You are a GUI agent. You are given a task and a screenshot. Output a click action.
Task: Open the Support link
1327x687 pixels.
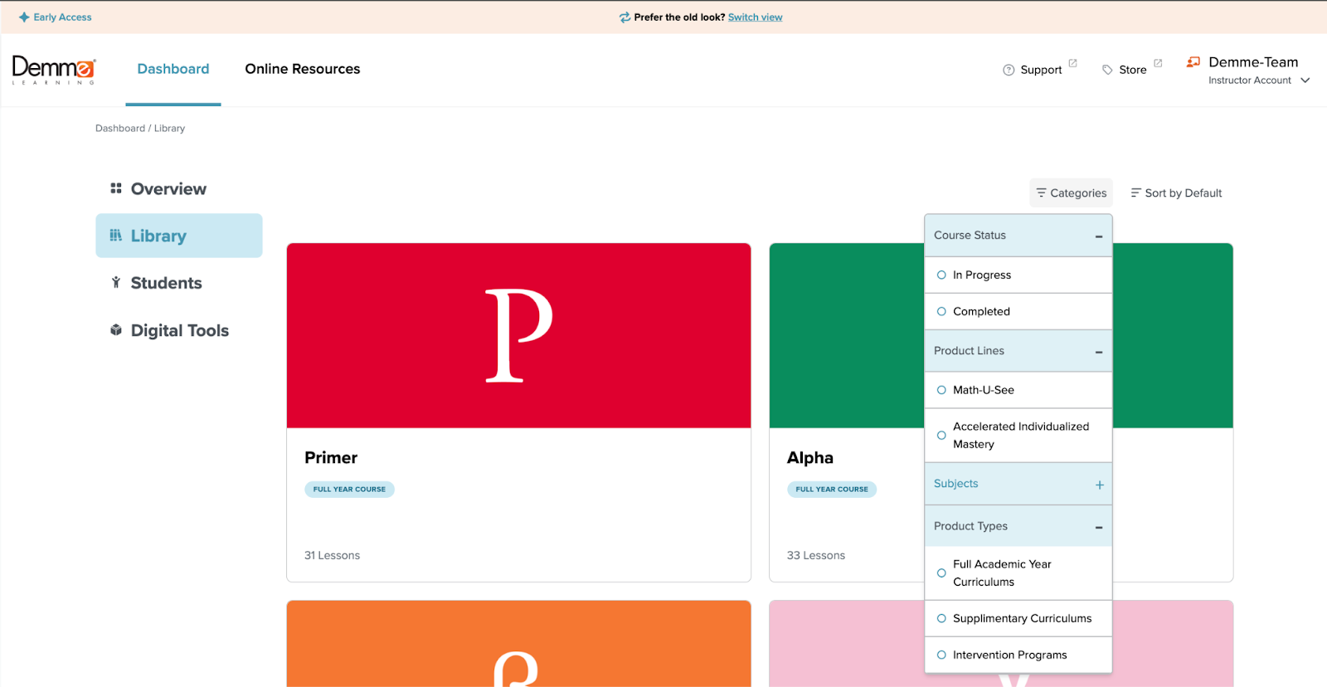[x=1041, y=70]
